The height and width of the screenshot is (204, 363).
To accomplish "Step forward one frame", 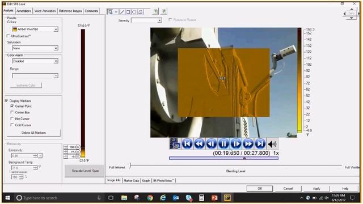I will (x=236, y=144).
